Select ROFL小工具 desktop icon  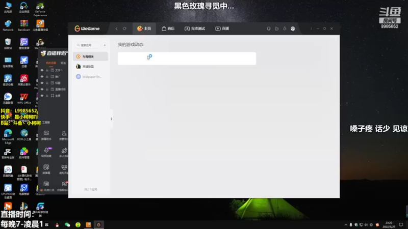(x=24, y=135)
